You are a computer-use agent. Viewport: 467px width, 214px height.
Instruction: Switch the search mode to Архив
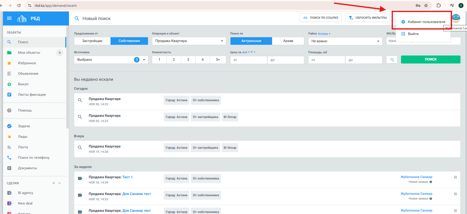click(288, 41)
